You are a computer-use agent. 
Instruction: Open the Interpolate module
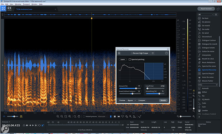click(x=206, y=55)
